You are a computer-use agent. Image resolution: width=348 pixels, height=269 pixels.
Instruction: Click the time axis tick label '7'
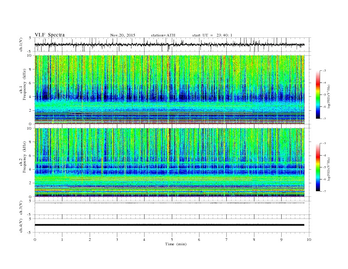[x=227, y=240]
